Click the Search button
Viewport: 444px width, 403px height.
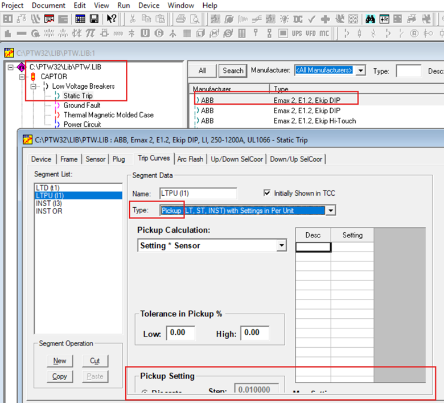click(x=233, y=71)
